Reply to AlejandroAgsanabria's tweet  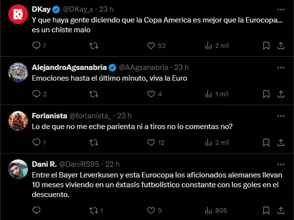pyautogui.click(x=36, y=94)
